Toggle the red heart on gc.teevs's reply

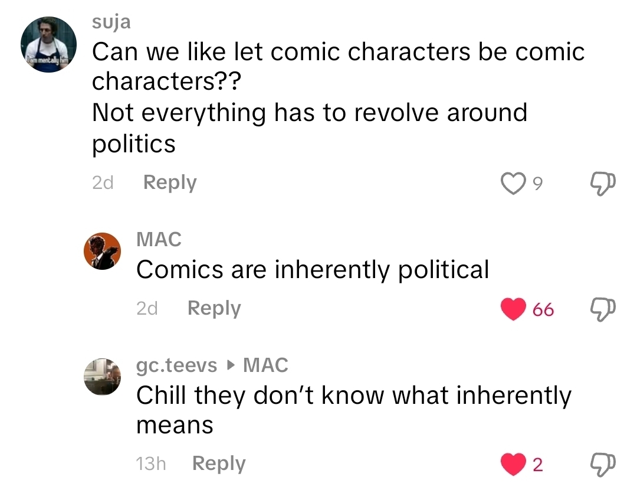tap(513, 464)
